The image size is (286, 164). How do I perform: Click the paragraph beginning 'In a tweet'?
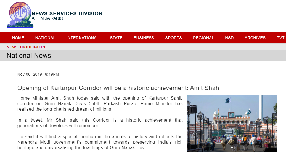pyautogui.click(x=100, y=123)
